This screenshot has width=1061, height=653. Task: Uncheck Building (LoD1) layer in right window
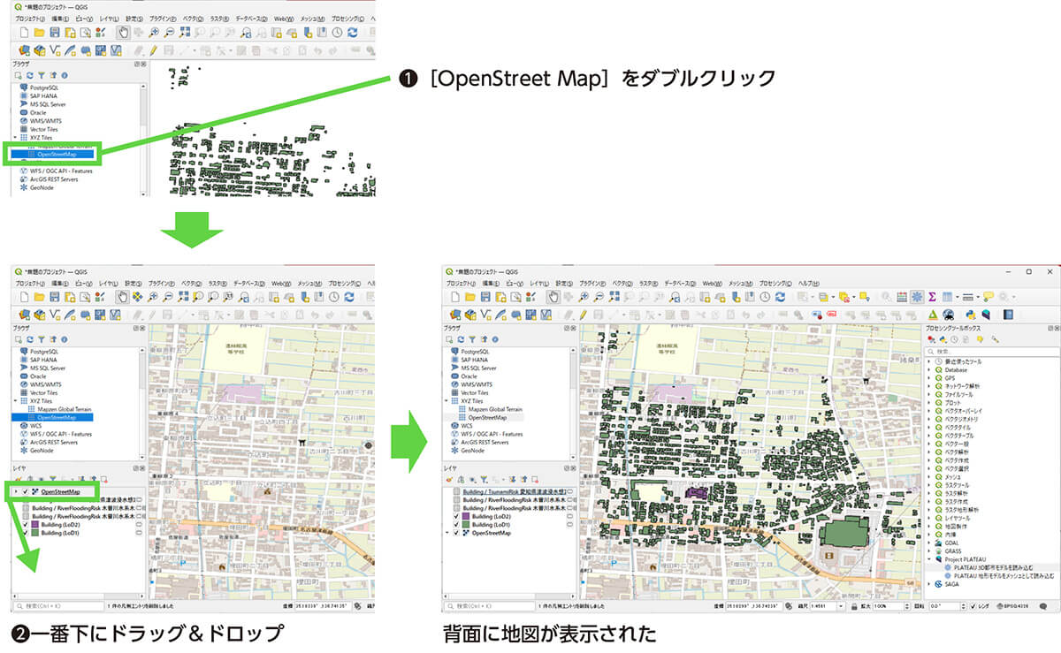coord(456,525)
